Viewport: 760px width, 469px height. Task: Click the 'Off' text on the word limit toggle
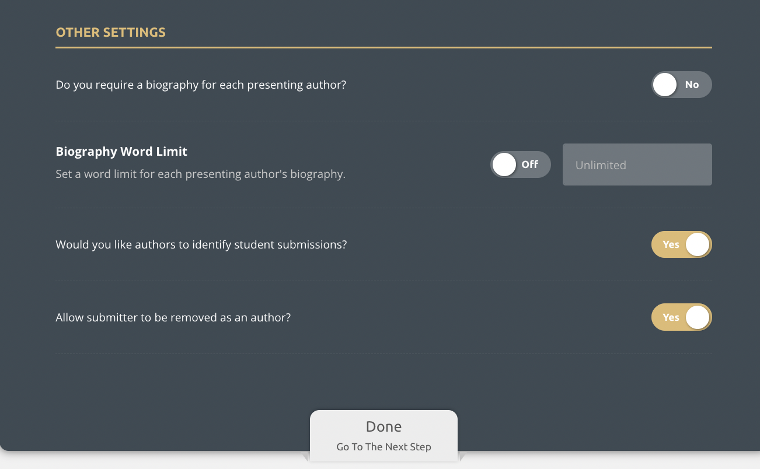529,164
